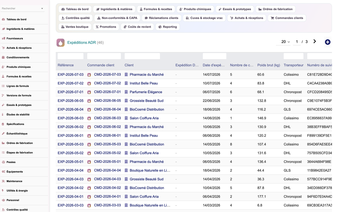Open shipment EXP-2026-04-01 link
Viewport: 339px width, 212px height.
(x=71, y=197)
